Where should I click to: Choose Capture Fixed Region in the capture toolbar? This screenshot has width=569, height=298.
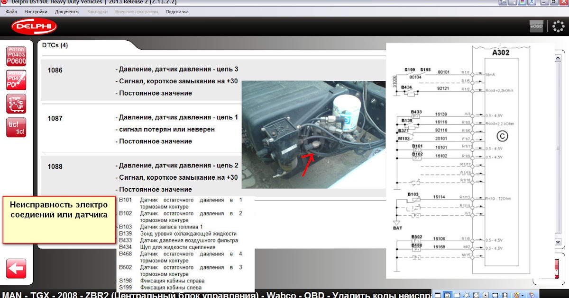click(x=495, y=295)
